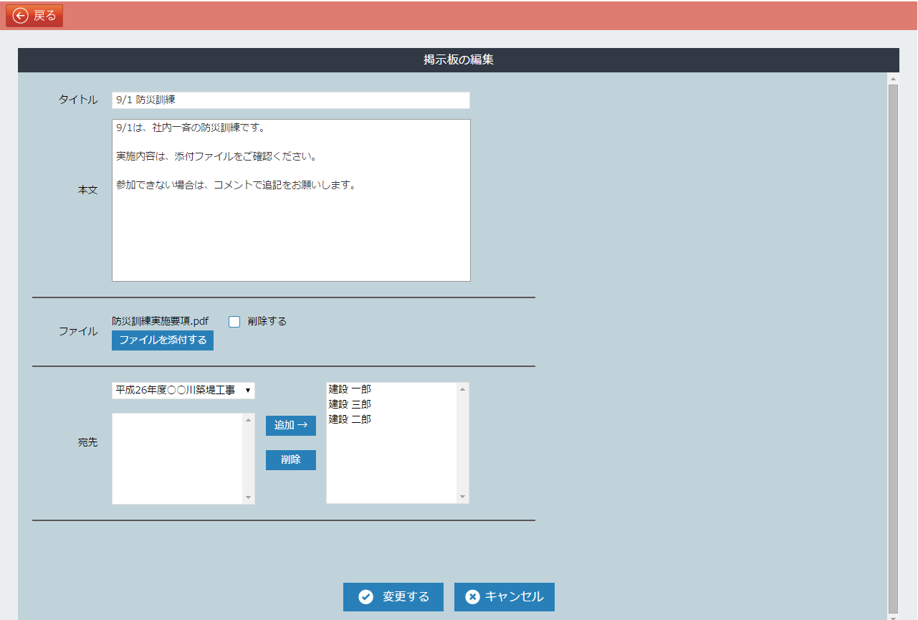Click the page scrollbar up arrow
This screenshot has width=918, height=620.
point(893,78)
